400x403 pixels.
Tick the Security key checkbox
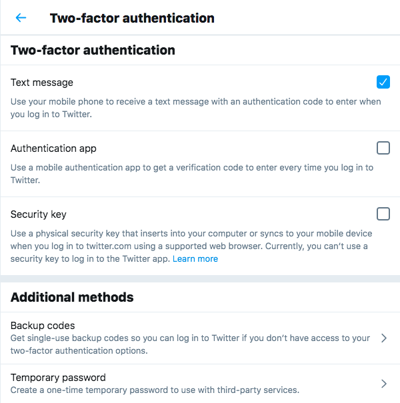point(383,214)
